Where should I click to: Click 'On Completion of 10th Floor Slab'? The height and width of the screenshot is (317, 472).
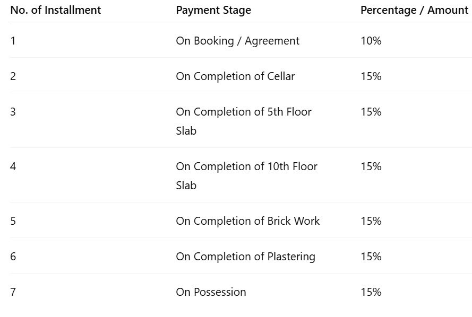pos(246,175)
